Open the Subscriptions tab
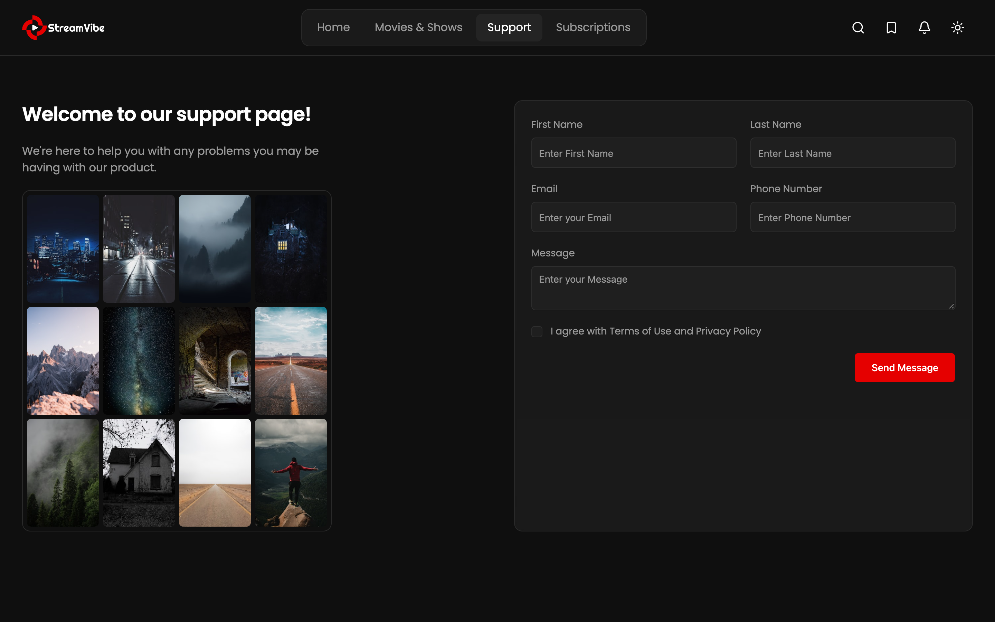 coord(593,28)
